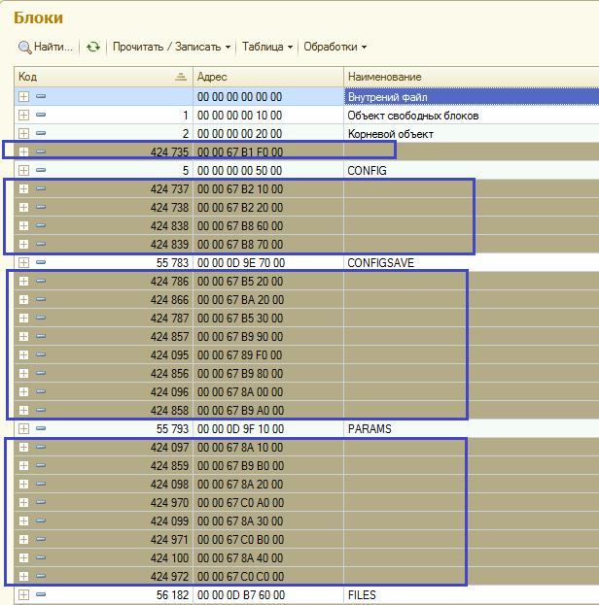This screenshot has height=605, width=599.
Task: Click dash icon for Корневой объект row
Action: pos(41,134)
